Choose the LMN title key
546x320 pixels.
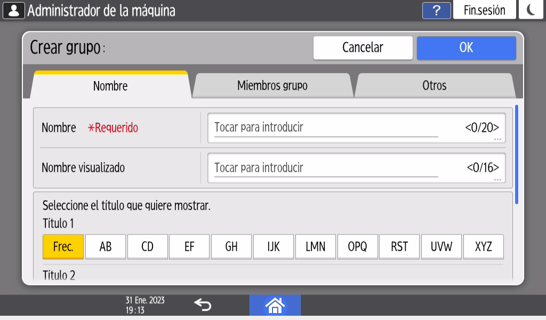(315, 246)
